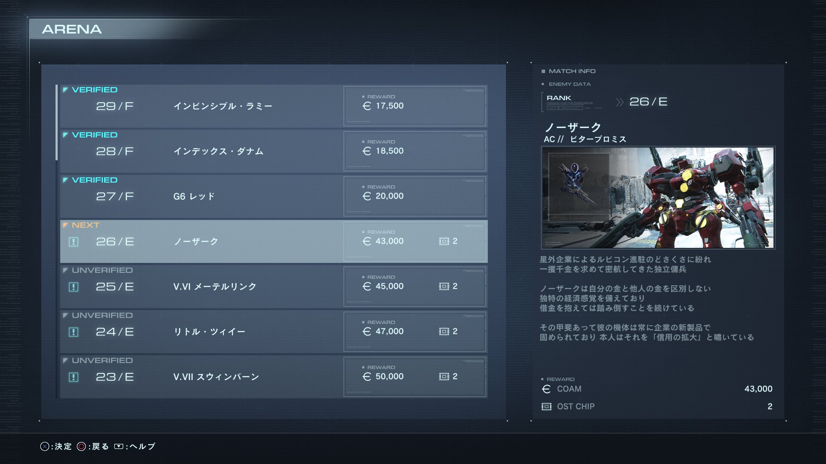Click the alert icon beside rank 26/E
This screenshot has height=464, width=826.
click(x=74, y=242)
